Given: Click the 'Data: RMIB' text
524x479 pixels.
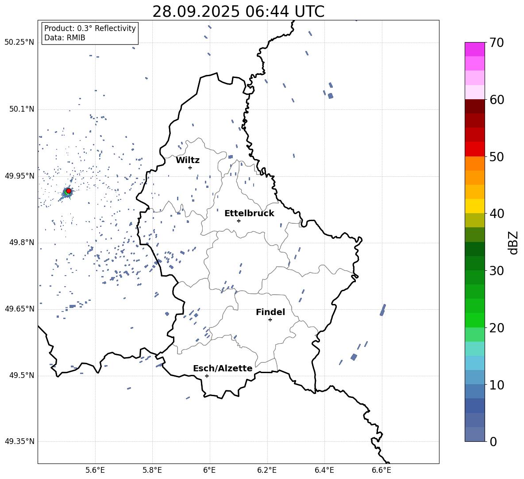Looking at the screenshot, I should 65,38.
